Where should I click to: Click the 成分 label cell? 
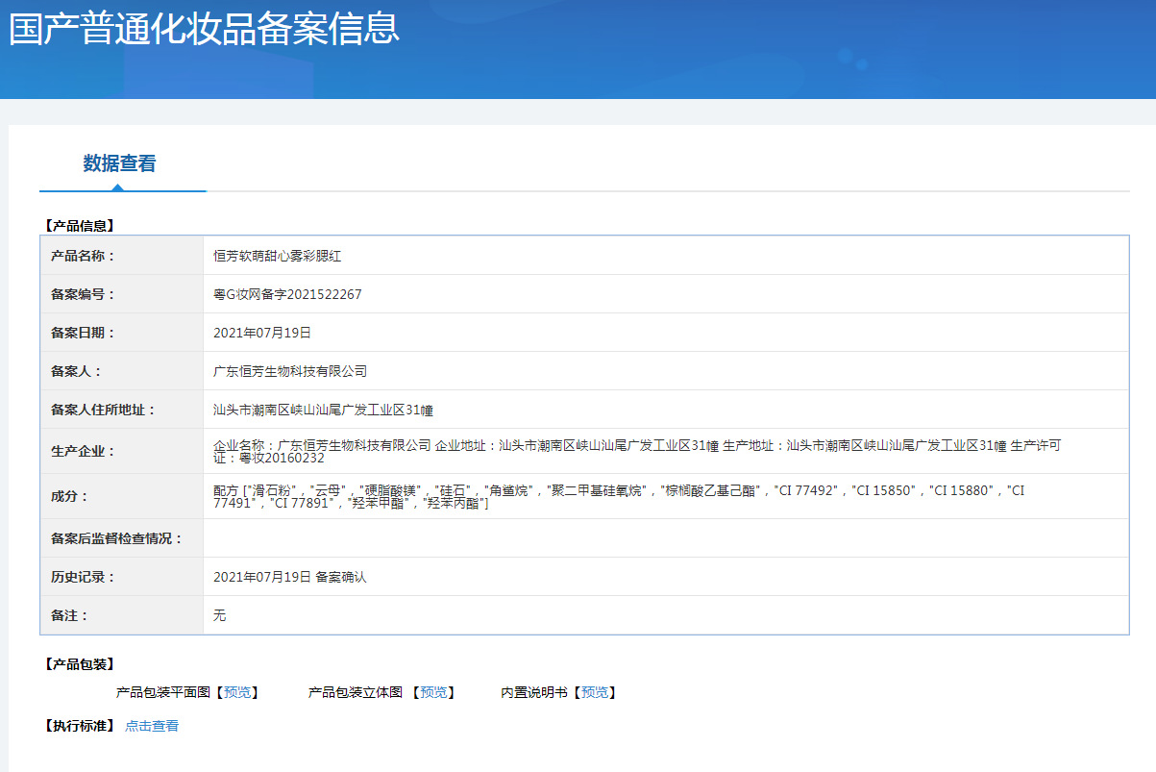coord(122,496)
